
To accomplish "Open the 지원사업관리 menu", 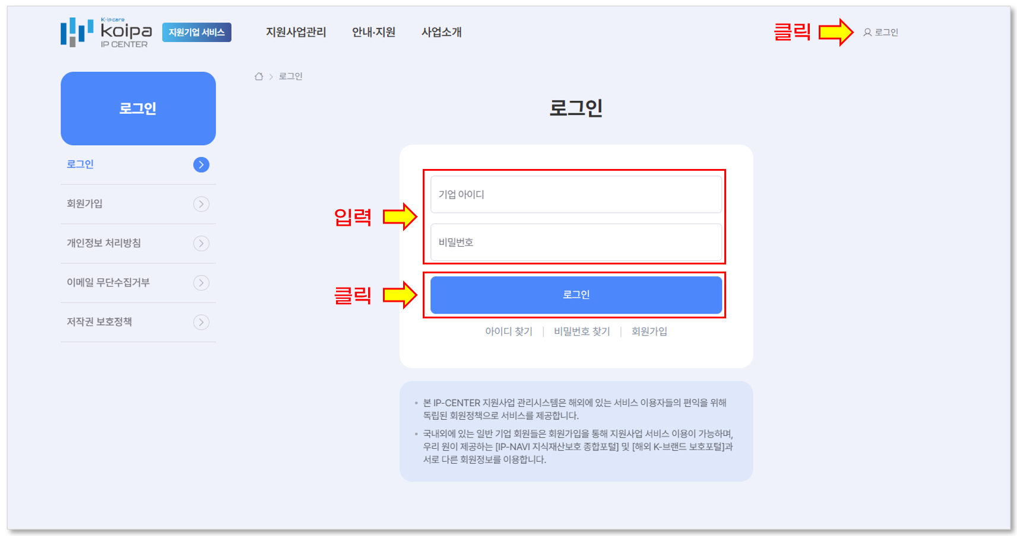I will pos(296,32).
